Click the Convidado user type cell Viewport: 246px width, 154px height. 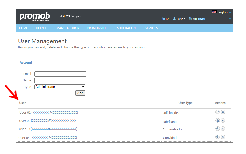171,138
